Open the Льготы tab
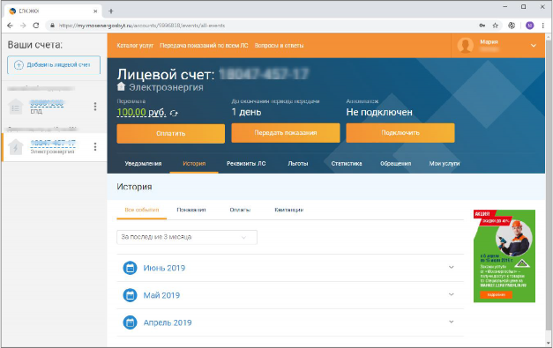 point(298,164)
